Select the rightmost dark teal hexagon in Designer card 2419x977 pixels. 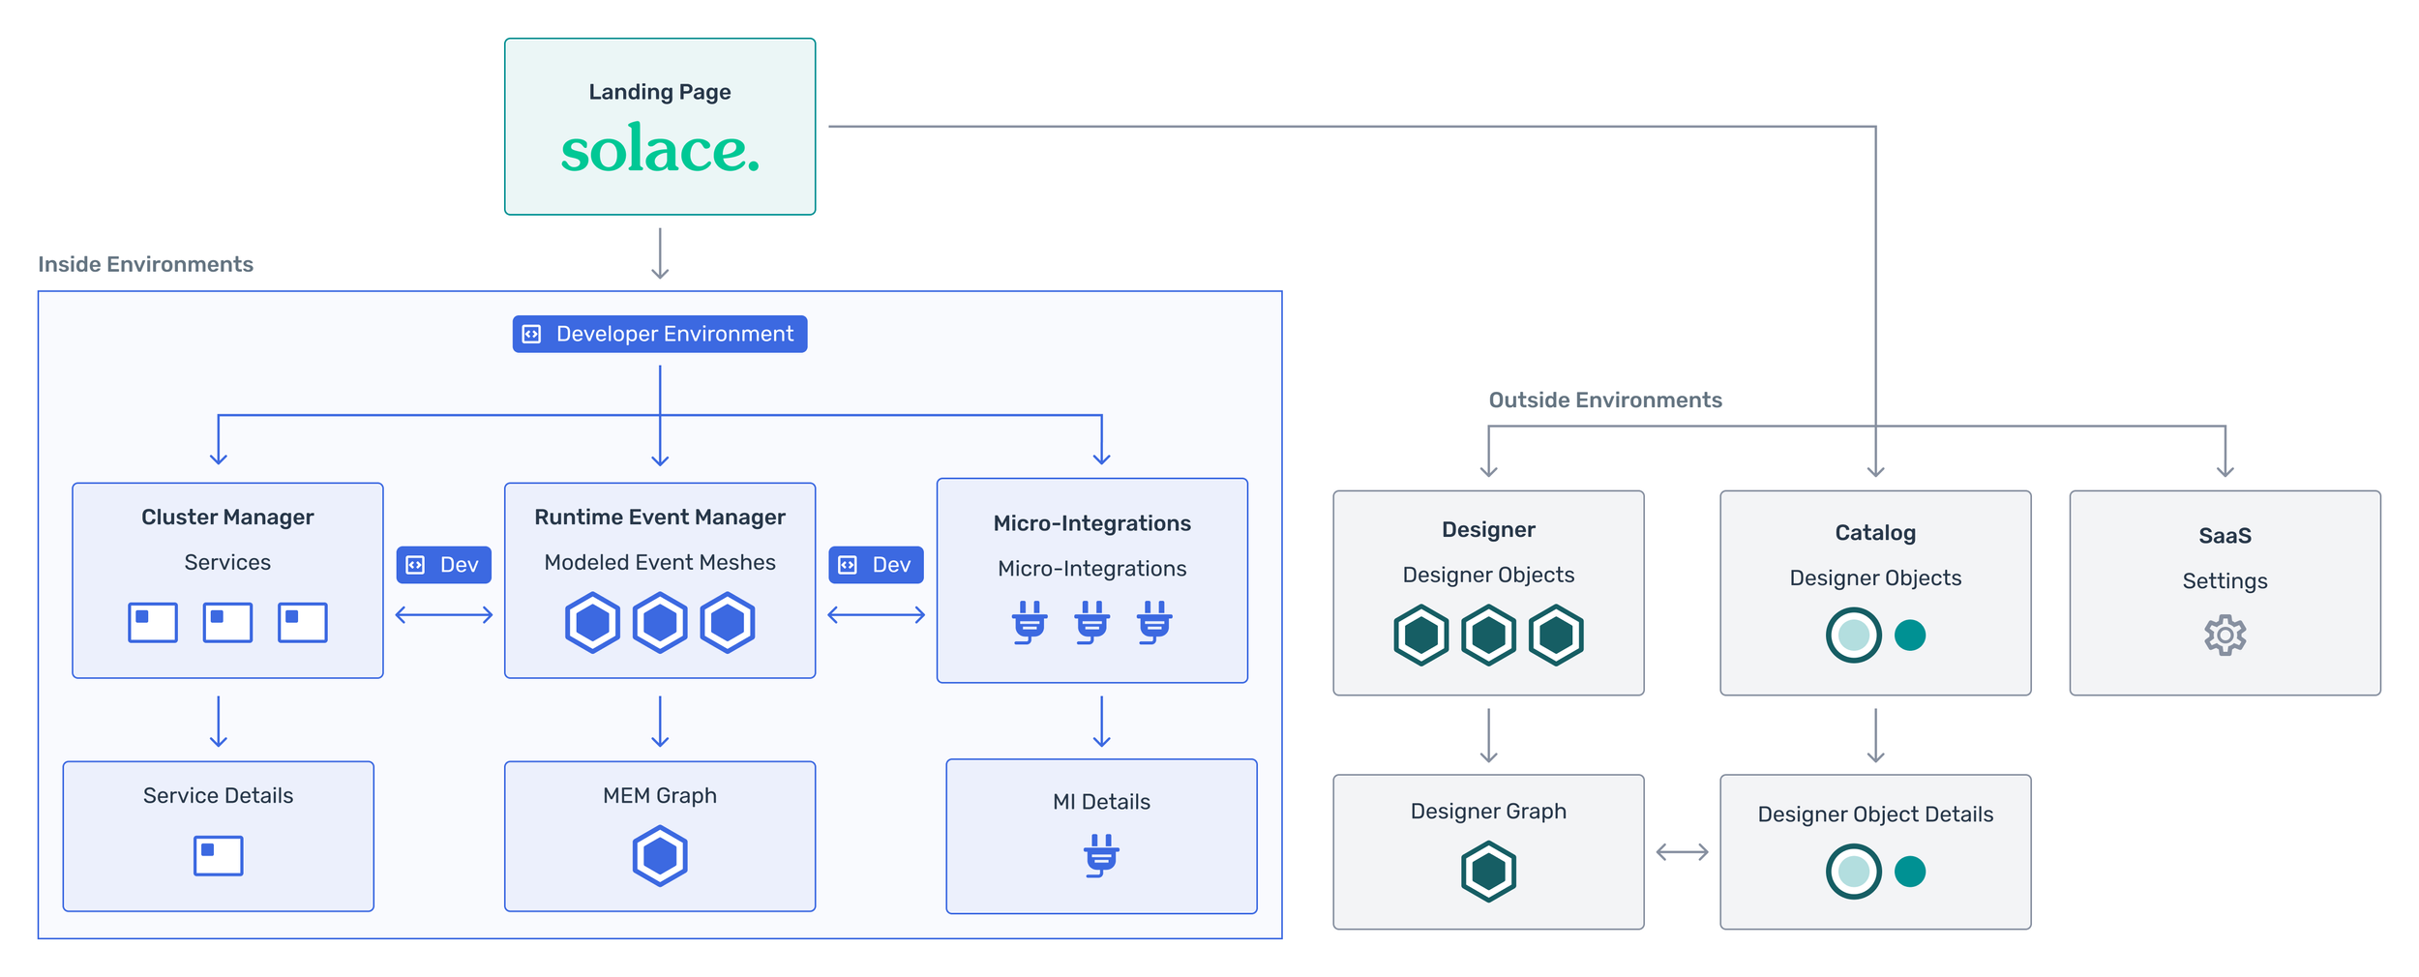coord(1556,636)
